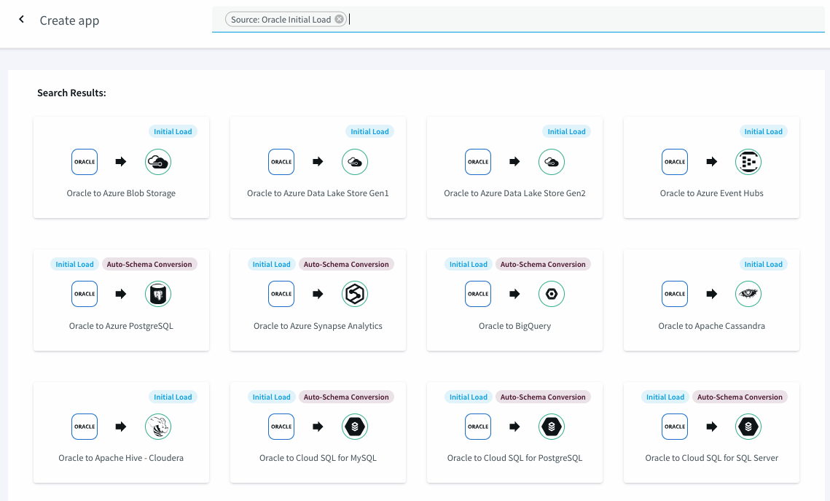The image size is (830, 501).
Task: Click Auto-Schema Conversion tag on Azure Synapse card
Action: pyautogui.click(x=346, y=264)
